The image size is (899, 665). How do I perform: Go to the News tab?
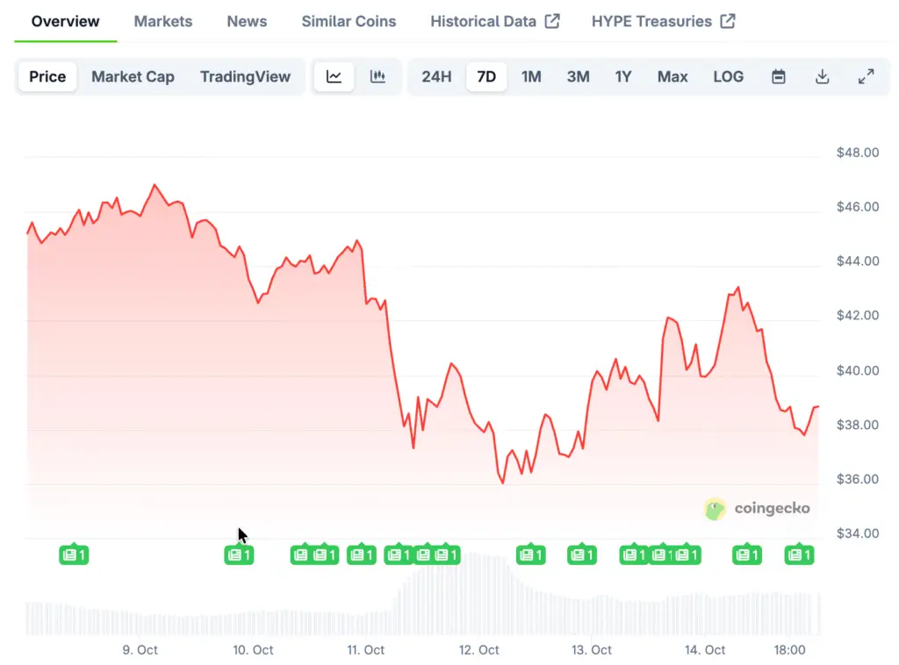pos(247,21)
